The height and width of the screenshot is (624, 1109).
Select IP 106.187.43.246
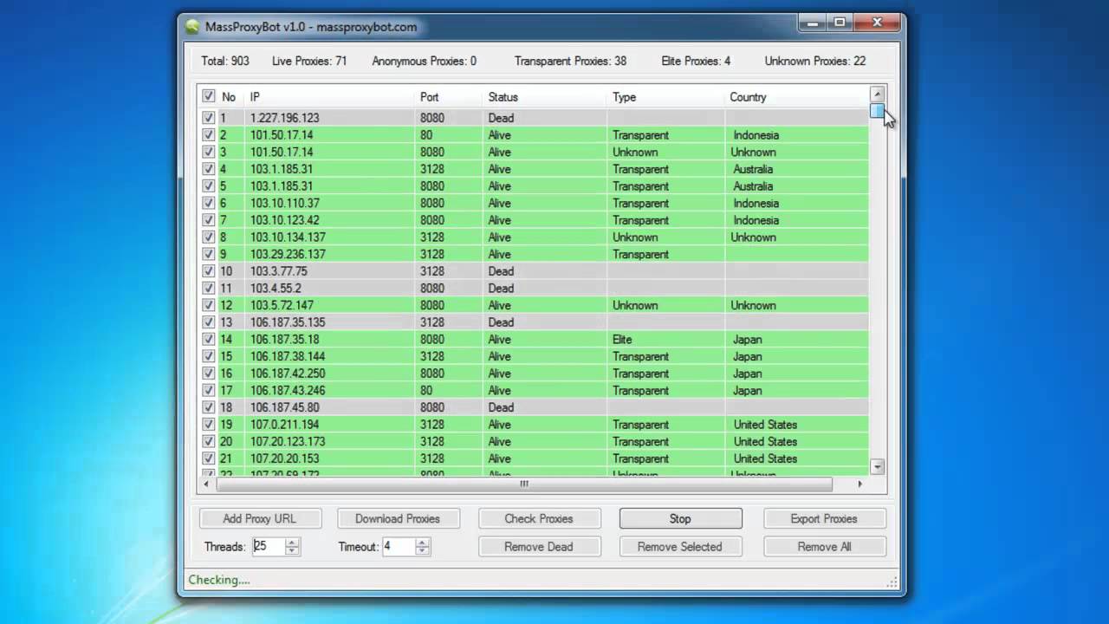288,391
